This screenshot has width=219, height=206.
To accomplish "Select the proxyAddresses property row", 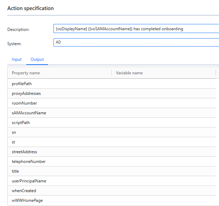I will coord(112,93).
